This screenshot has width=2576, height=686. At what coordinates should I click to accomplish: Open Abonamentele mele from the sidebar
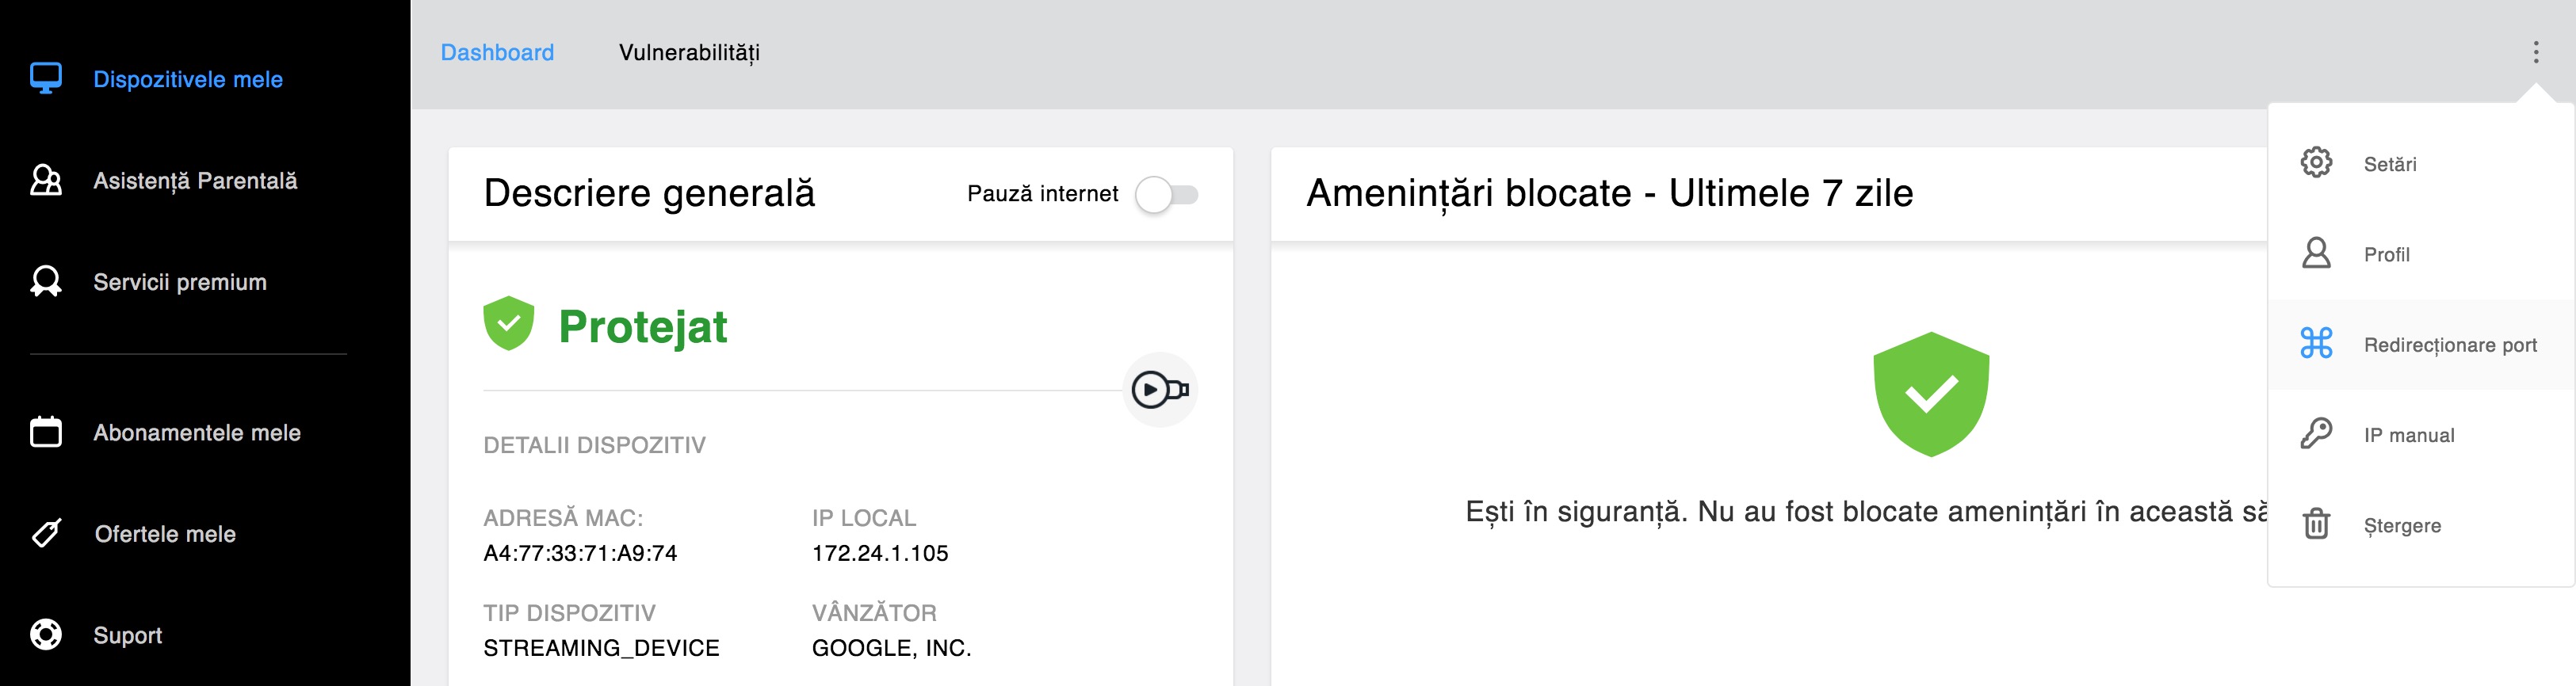tap(197, 432)
